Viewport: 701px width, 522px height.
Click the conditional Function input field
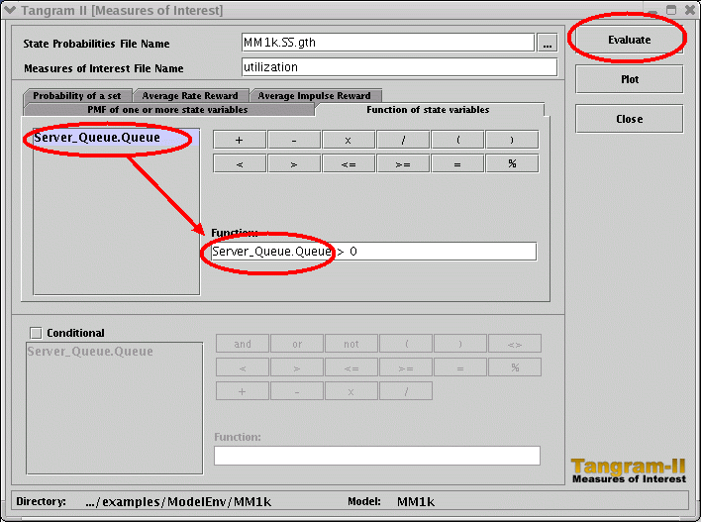[x=377, y=456]
